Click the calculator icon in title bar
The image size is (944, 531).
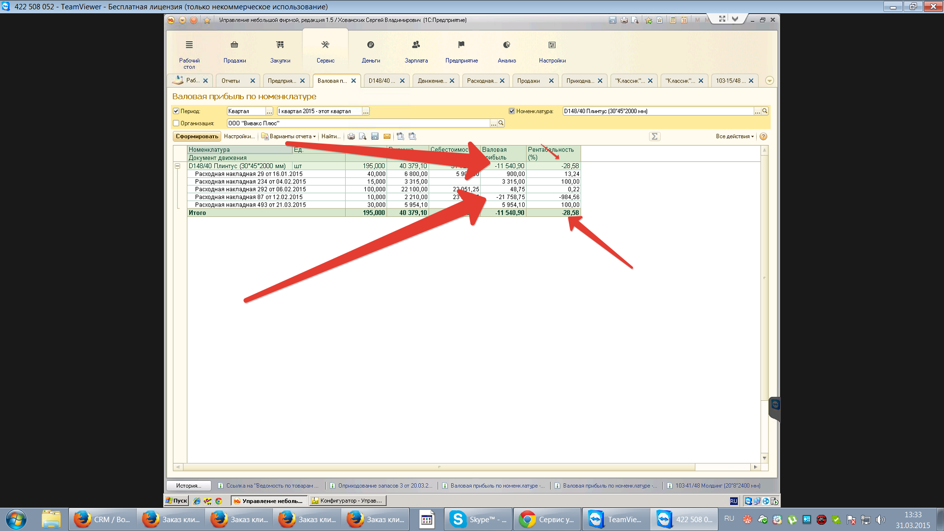(673, 20)
